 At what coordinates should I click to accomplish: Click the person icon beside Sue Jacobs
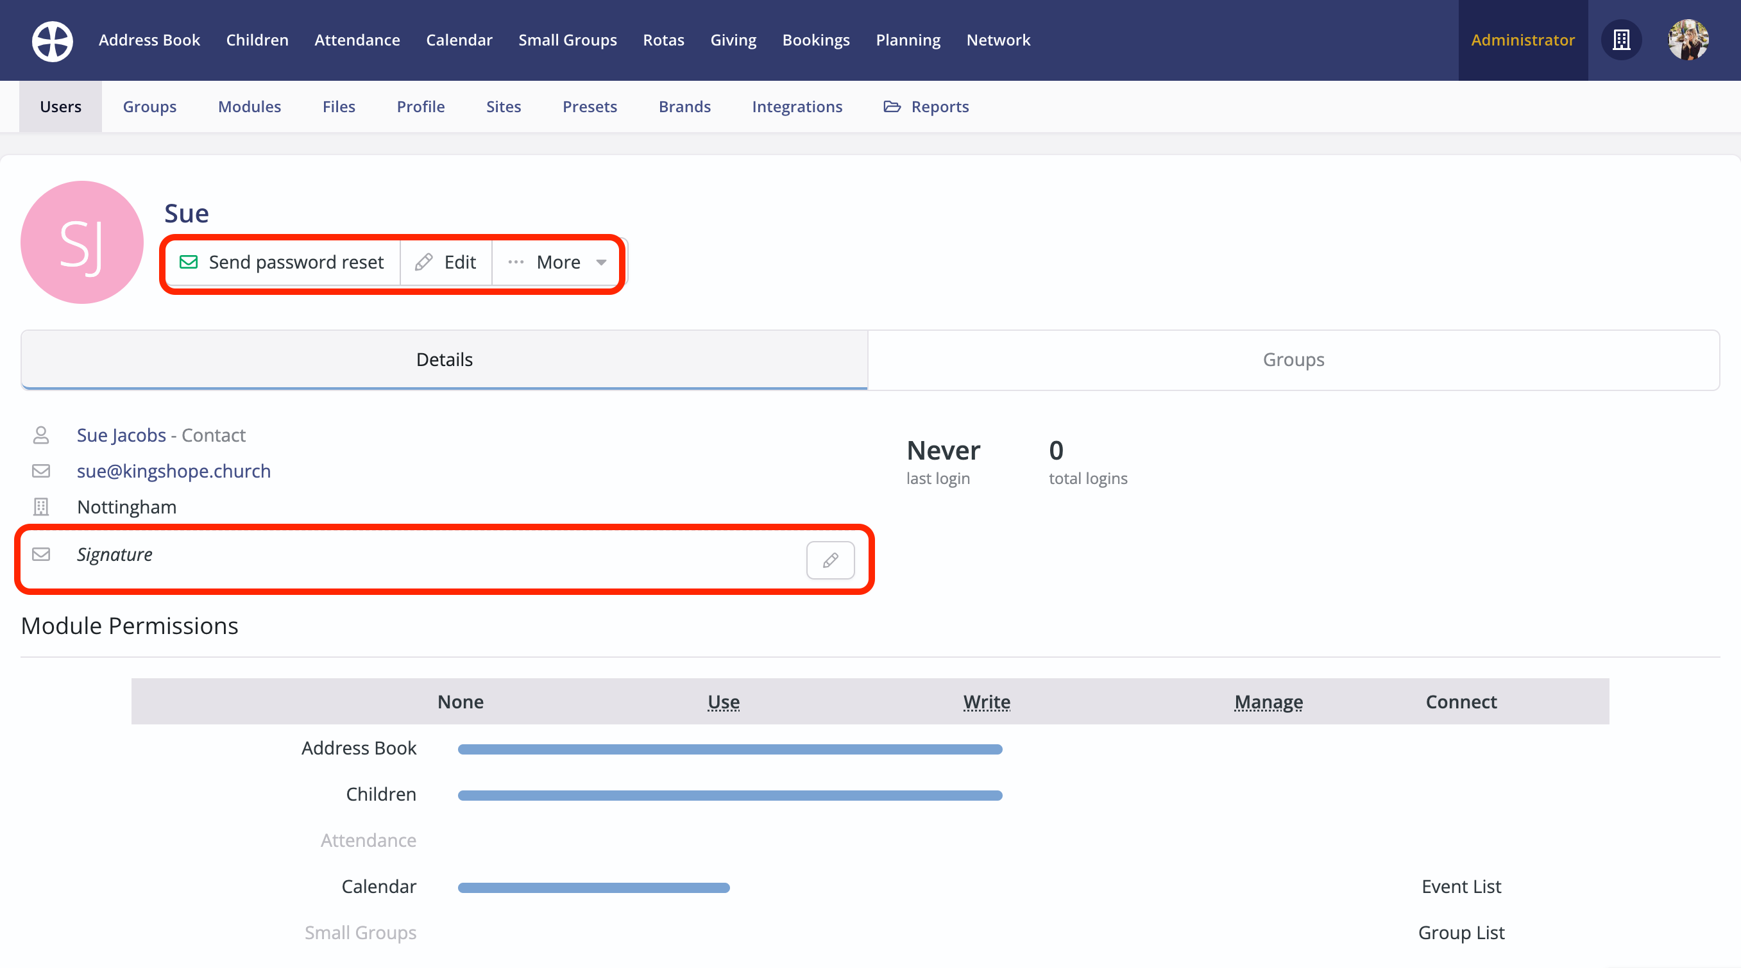pyautogui.click(x=41, y=435)
